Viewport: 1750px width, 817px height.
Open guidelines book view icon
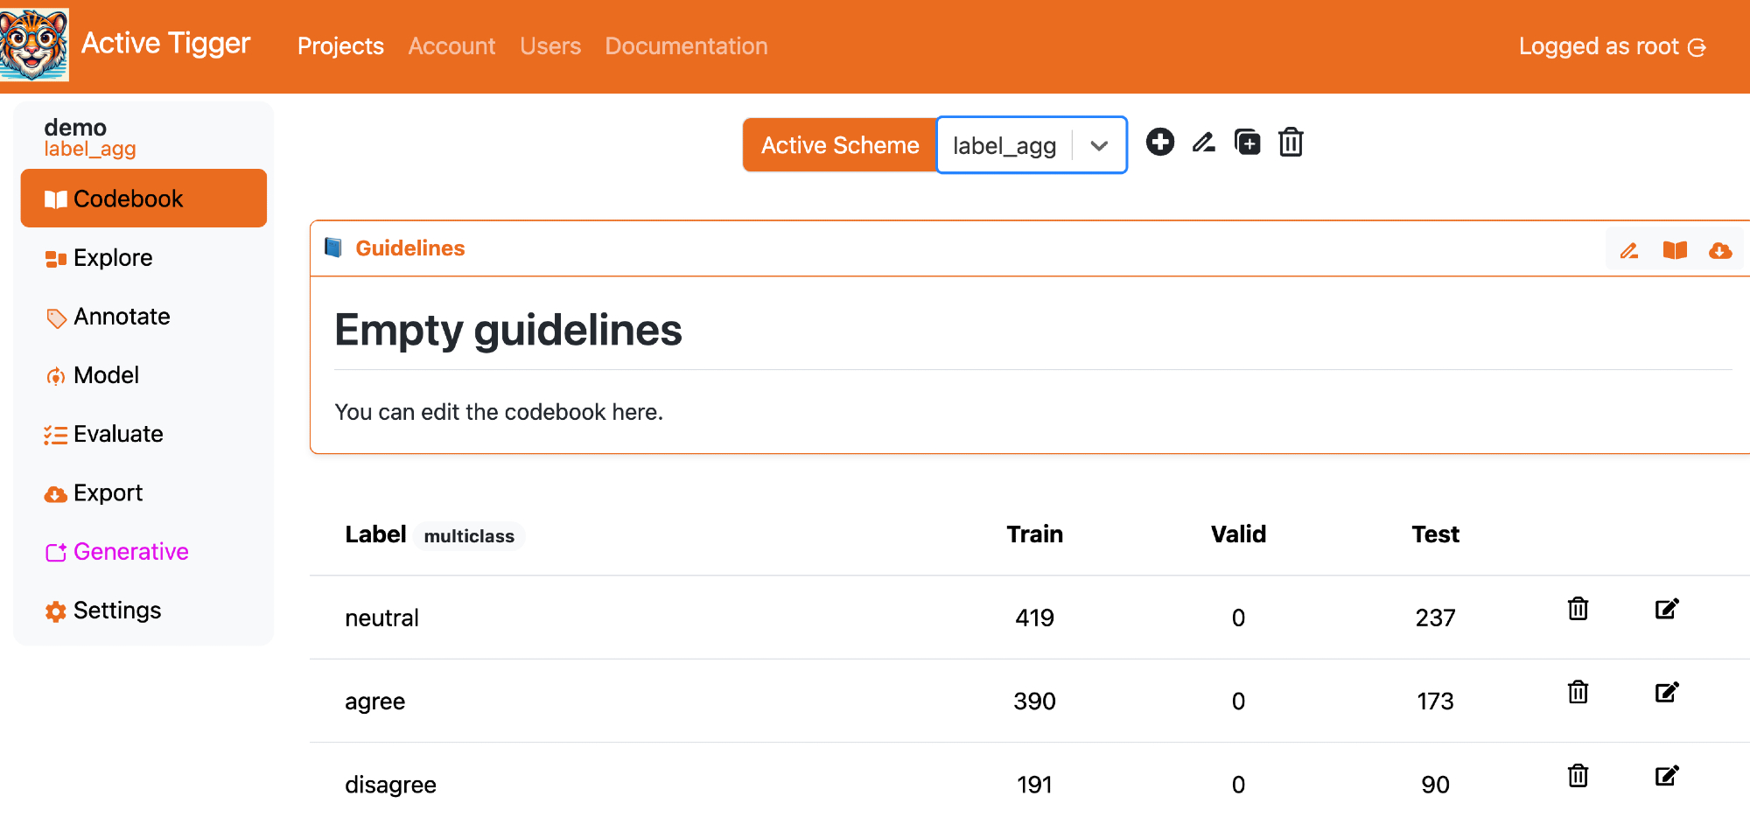click(x=1675, y=251)
